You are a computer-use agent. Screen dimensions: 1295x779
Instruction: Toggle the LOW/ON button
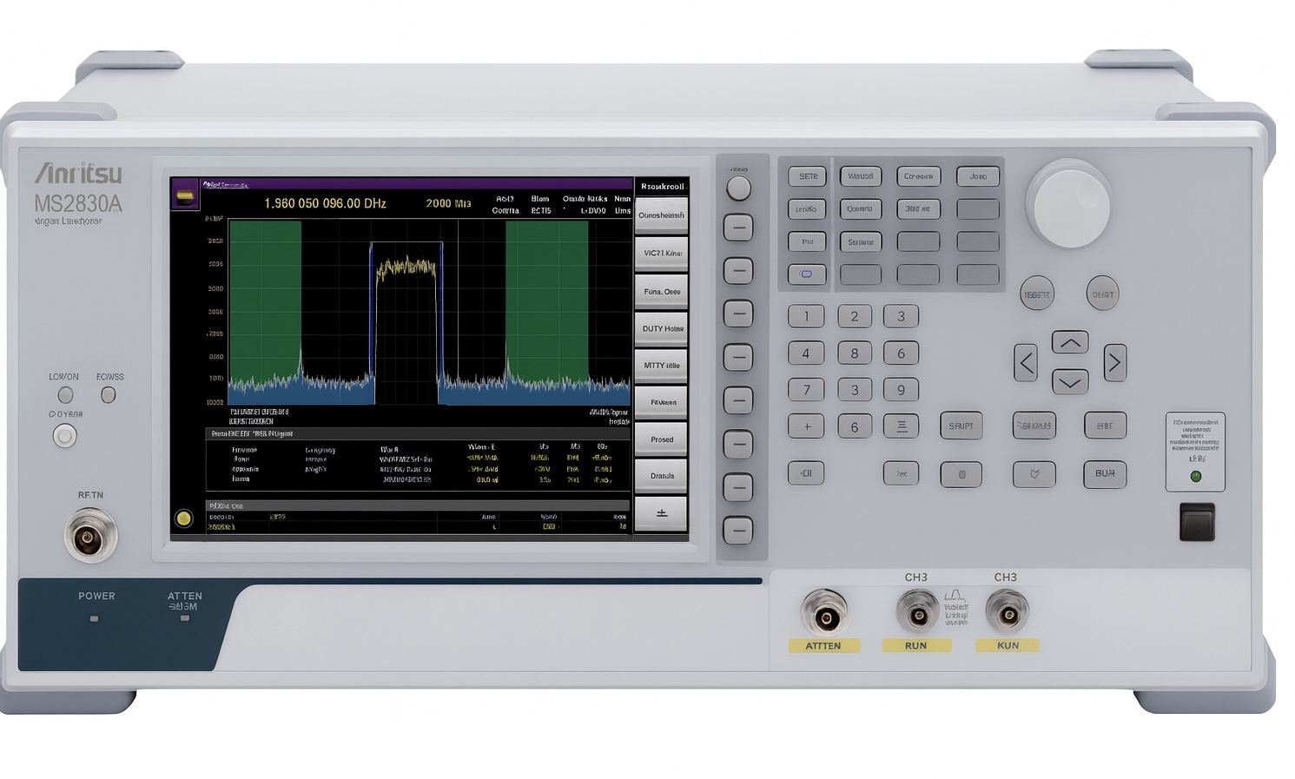click(65, 395)
